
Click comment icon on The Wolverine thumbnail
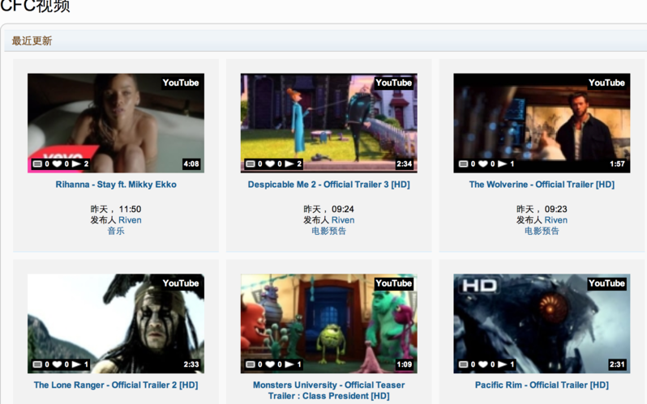[463, 164]
